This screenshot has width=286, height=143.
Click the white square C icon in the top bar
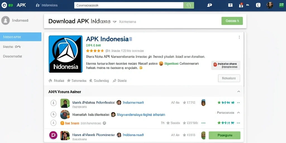[258, 5]
